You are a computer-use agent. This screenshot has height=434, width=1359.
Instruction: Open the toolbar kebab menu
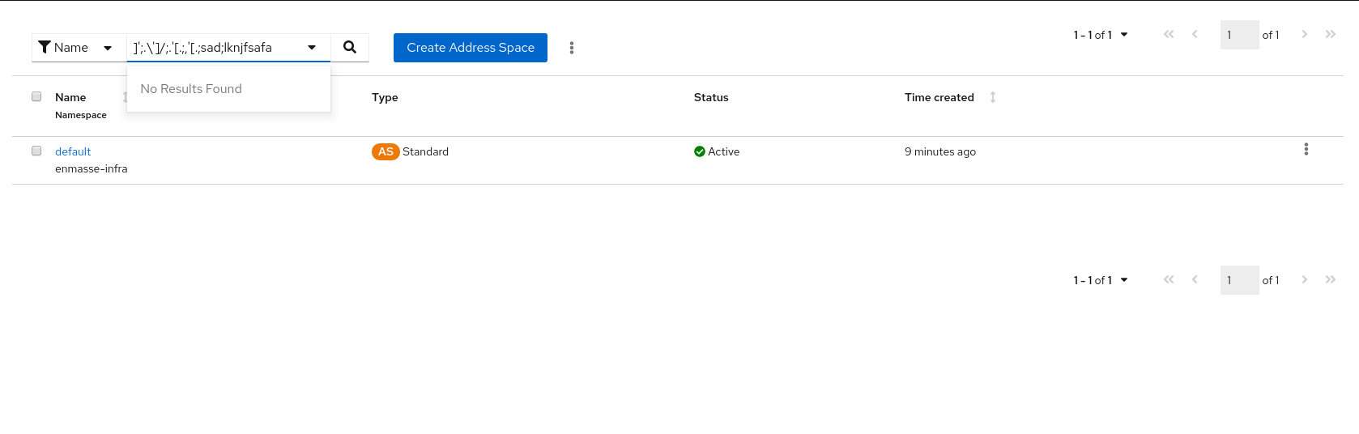572,48
